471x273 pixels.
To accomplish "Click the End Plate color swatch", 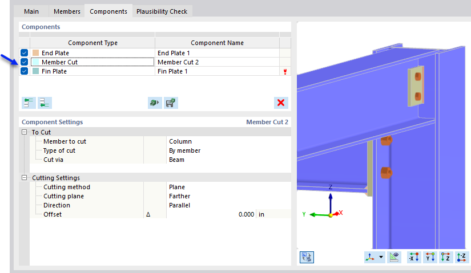I will pos(36,53).
